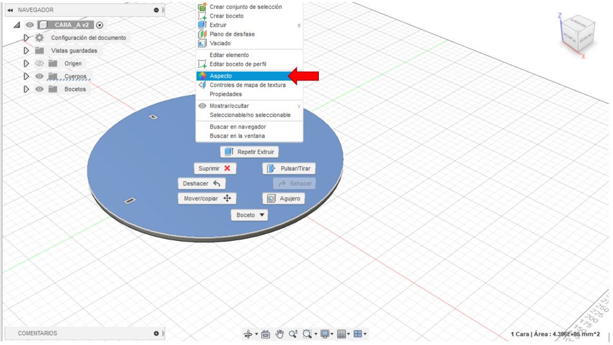Click the gear icon for Configuración del documento
Image resolution: width=613 pixels, height=345 pixels.
pos(39,37)
